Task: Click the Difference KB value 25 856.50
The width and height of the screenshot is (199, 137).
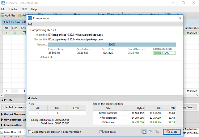Action: [x=155, y=123]
